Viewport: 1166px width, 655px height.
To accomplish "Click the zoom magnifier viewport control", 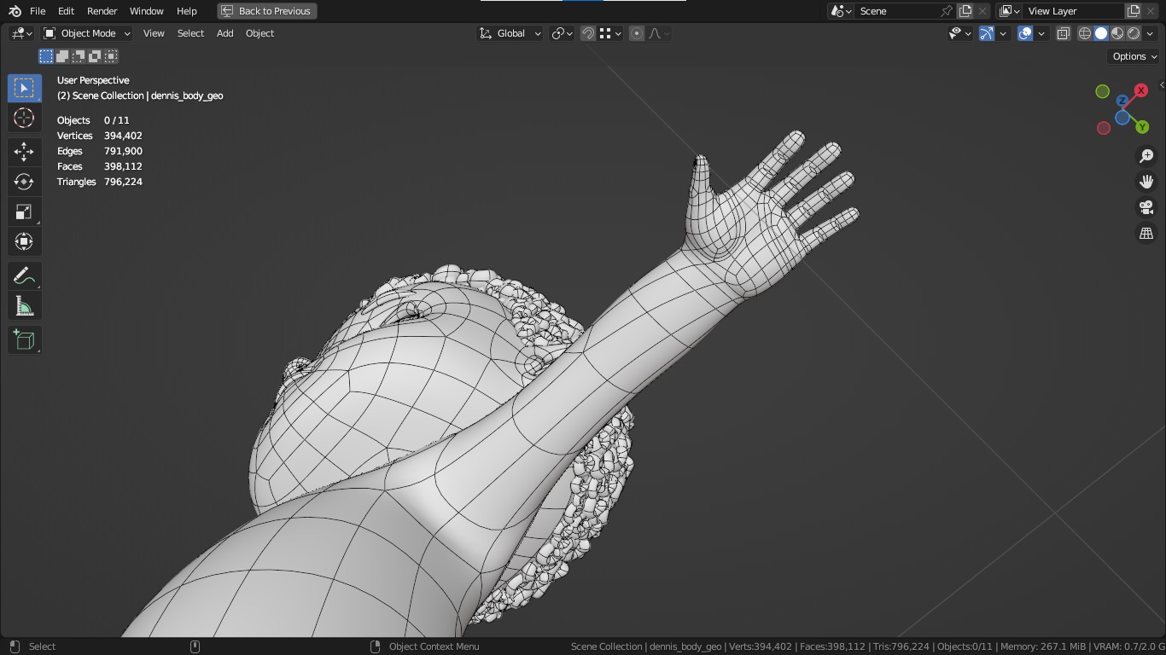I will pyautogui.click(x=1146, y=156).
